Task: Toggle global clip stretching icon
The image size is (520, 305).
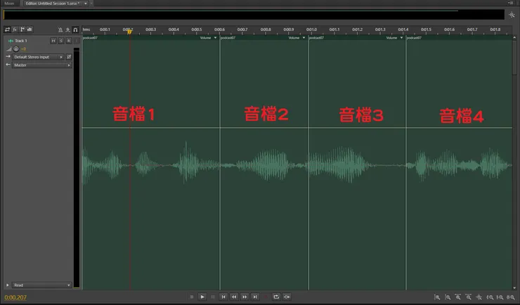Action: (67, 30)
